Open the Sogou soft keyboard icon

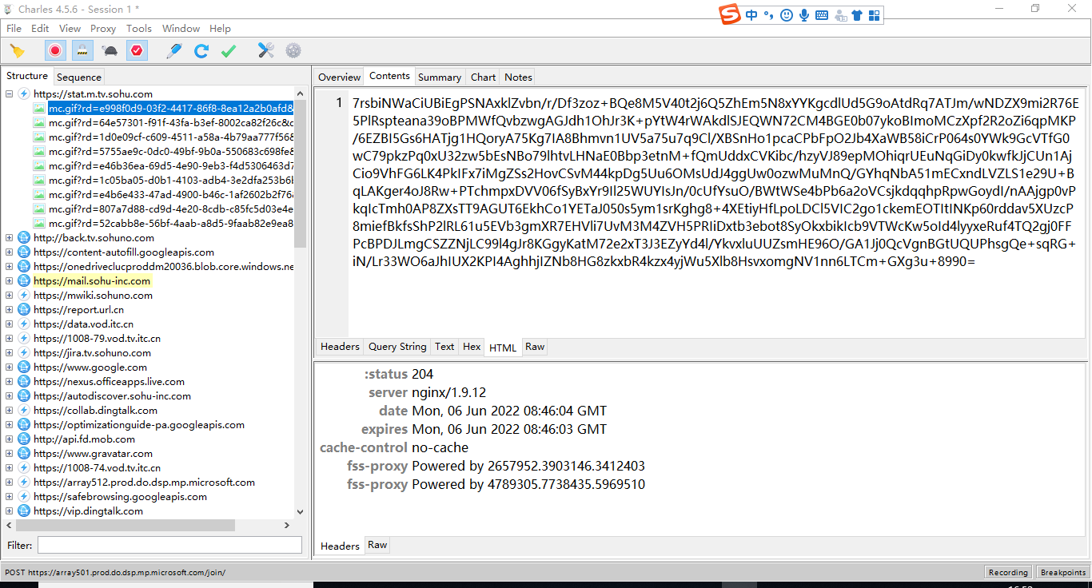pyautogui.click(x=822, y=15)
